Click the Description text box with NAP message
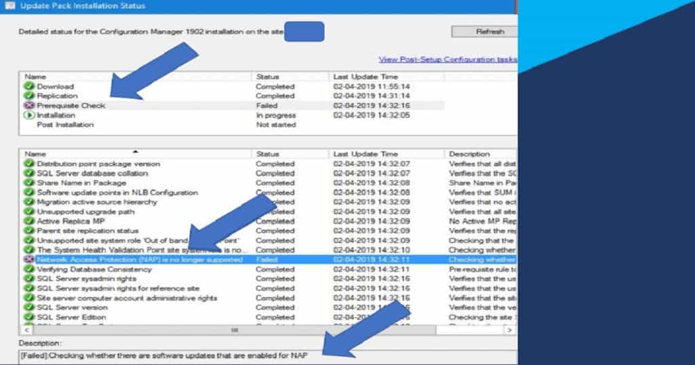This screenshot has width=695, height=365. 267,356
